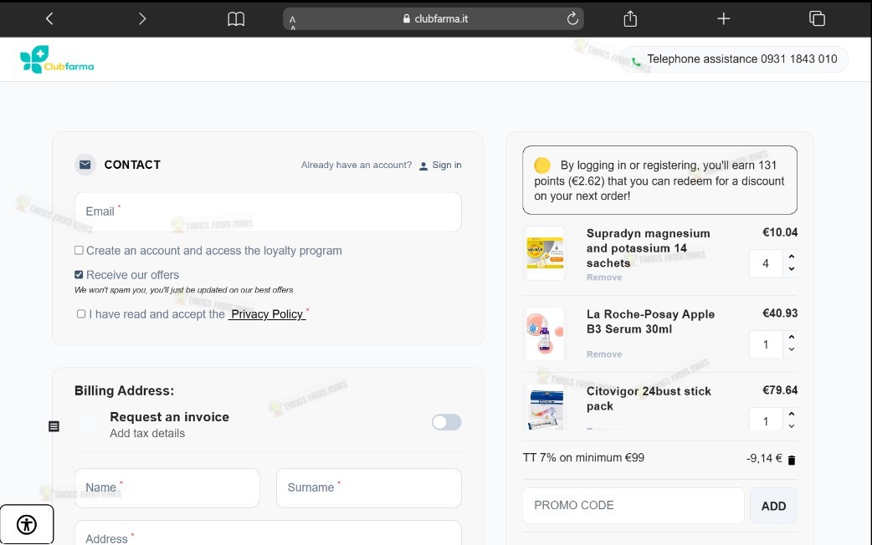Click the clubfarma.it address bar
Image resolution: width=872 pixels, height=545 pixels.
[x=433, y=19]
